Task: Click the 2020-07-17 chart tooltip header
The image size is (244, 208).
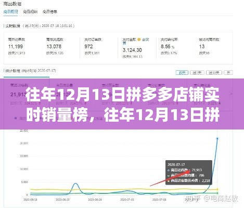Action: (x=176, y=164)
